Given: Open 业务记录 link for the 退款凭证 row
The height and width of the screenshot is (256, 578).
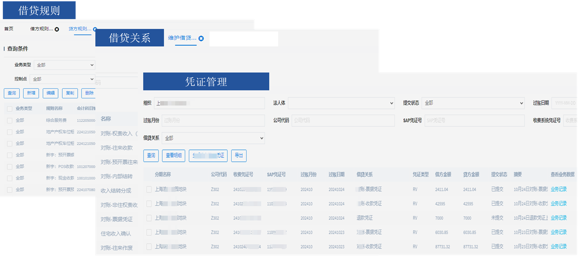Looking at the screenshot, I should pos(558,218).
